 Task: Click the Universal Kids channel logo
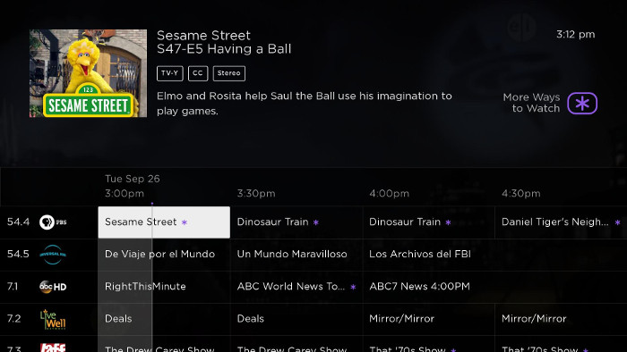[x=53, y=255]
